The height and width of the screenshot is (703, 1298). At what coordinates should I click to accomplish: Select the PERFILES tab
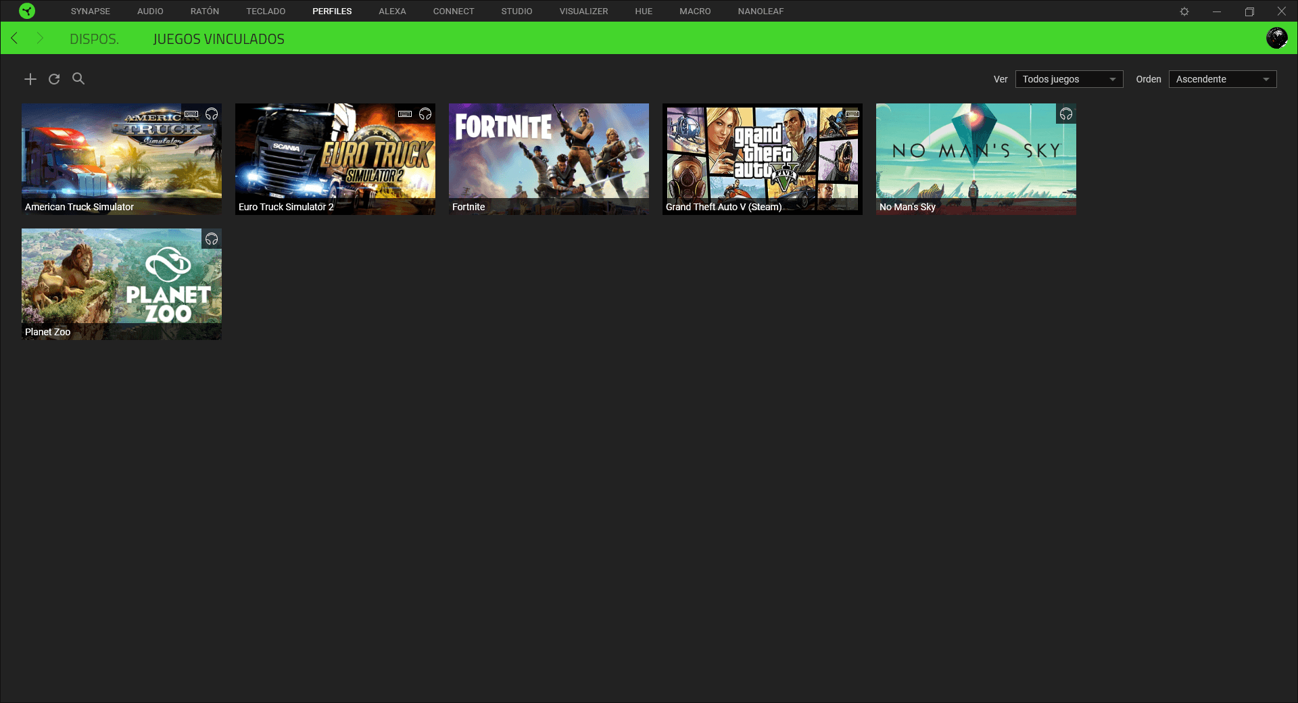(332, 11)
